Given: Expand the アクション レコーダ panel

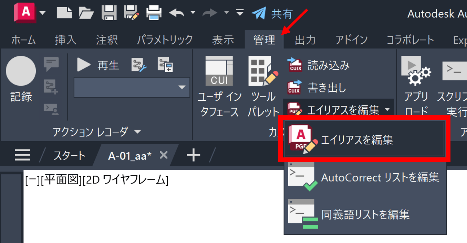Looking at the screenshot, I should click(137, 132).
